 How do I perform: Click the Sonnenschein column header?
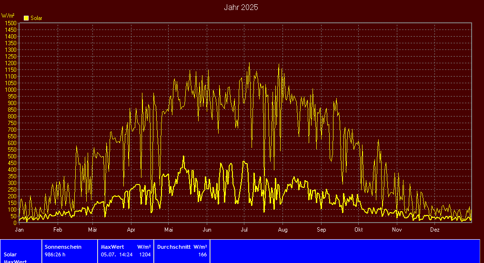(63, 247)
